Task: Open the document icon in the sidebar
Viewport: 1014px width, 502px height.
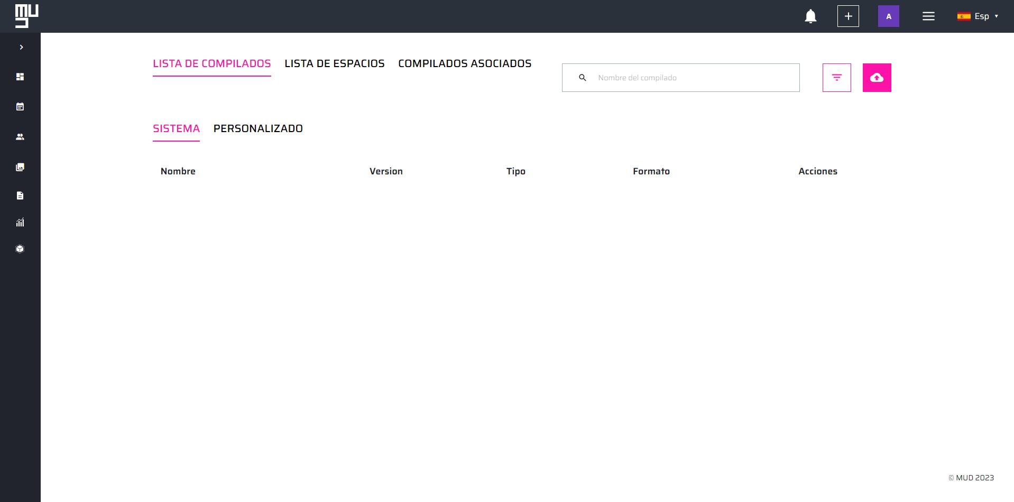Action: click(x=20, y=196)
